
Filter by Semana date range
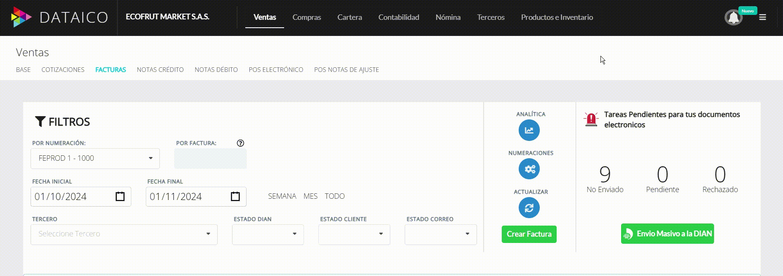tap(282, 196)
